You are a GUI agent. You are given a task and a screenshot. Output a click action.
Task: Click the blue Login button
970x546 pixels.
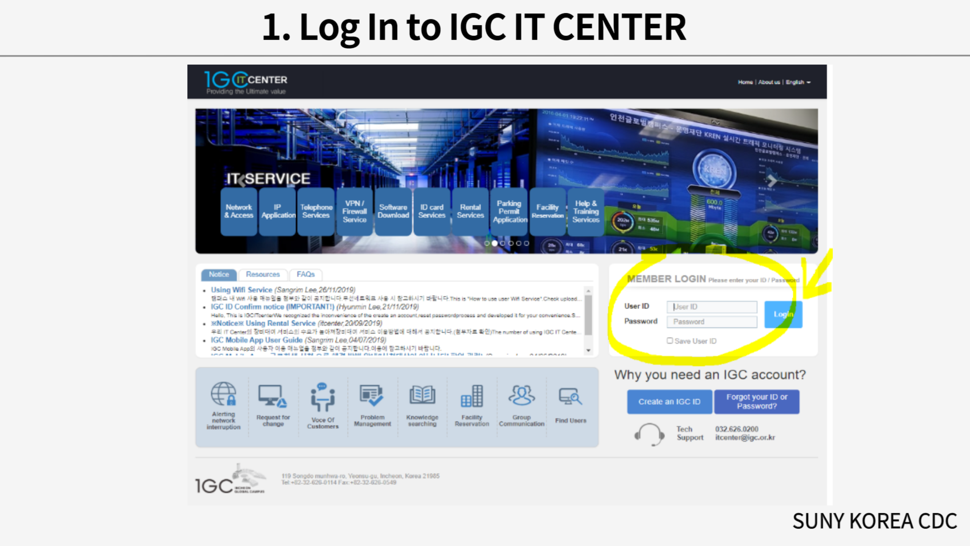(x=783, y=314)
